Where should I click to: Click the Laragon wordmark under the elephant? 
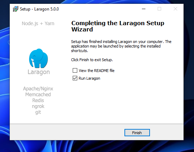pyautogui.click(x=38, y=72)
